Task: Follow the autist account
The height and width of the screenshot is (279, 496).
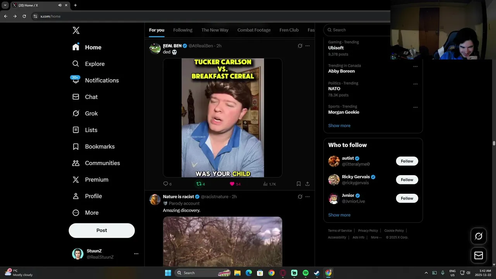Action: (407, 161)
